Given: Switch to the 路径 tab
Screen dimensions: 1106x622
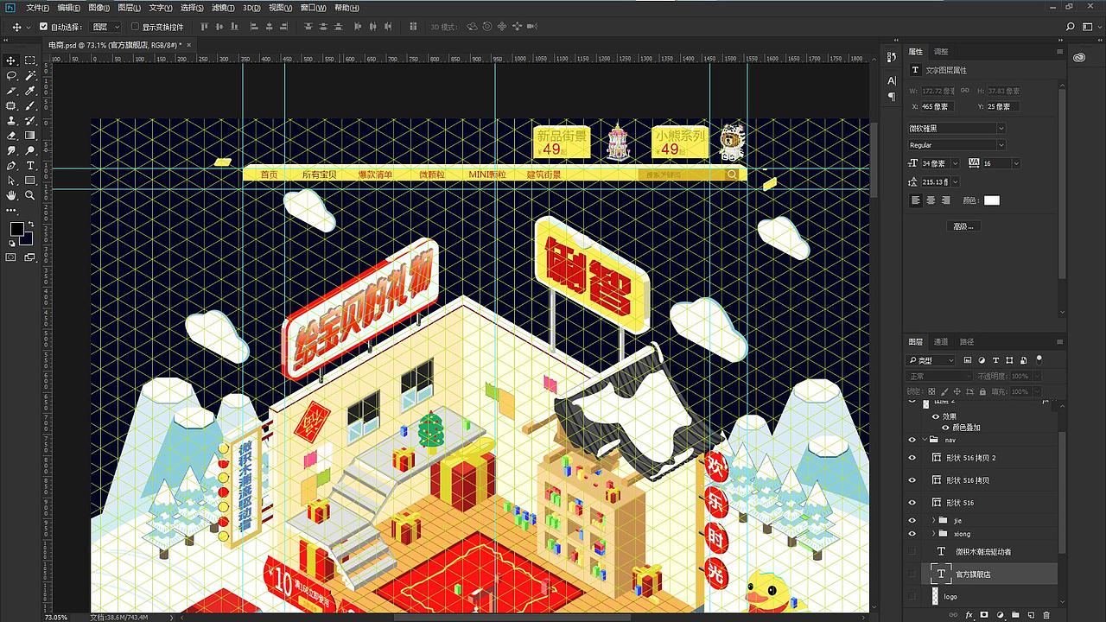Looking at the screenshot, I should point(966,342).
